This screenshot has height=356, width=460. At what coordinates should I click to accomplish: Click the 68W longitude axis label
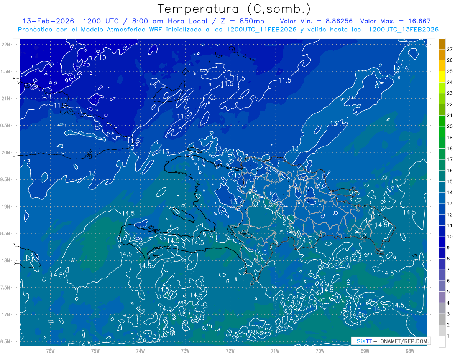tap(410, 351)
